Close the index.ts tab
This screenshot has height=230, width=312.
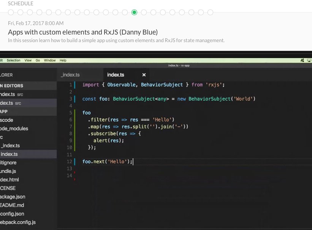(144, 74)
